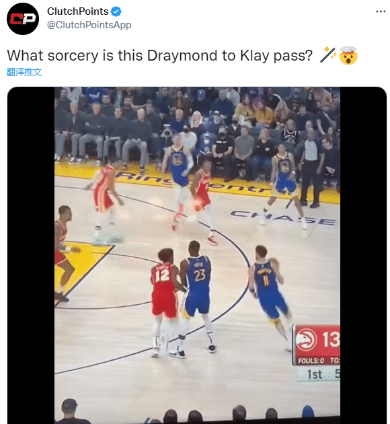Click the Hawks score 13 display

pos(331,339)
